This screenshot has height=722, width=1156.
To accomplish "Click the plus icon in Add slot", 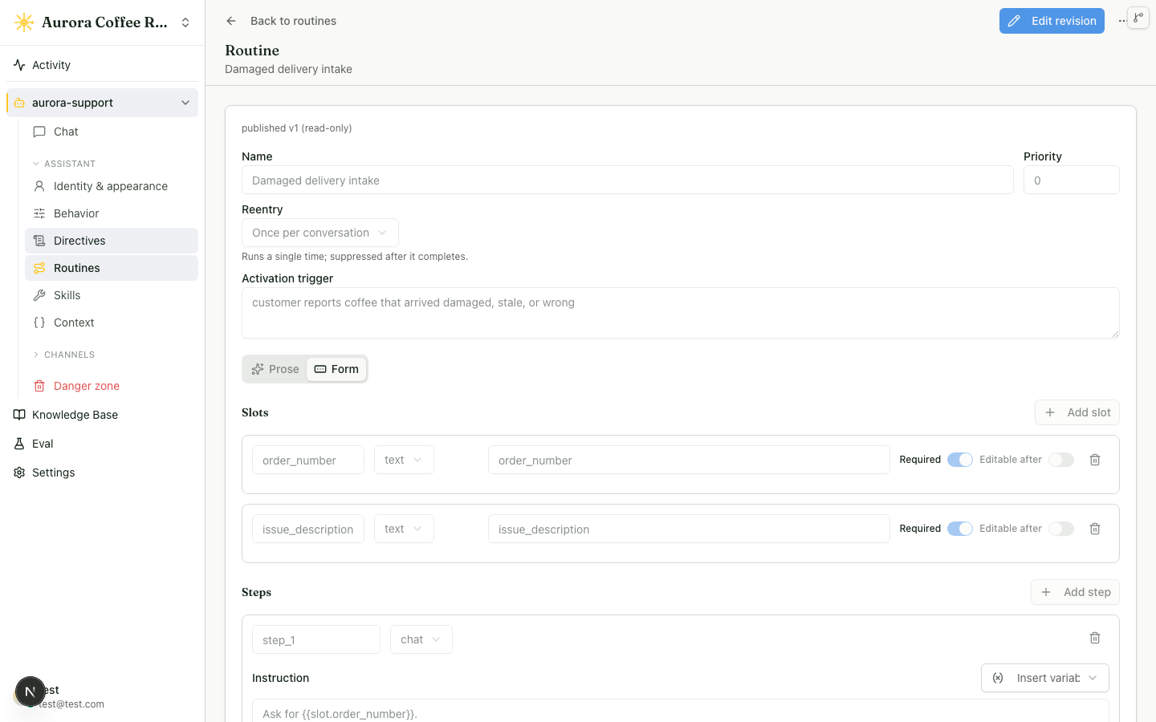I will 1050,412.
